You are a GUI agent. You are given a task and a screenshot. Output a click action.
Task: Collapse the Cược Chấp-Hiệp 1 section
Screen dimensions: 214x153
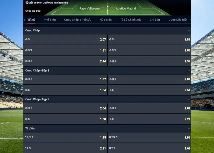click(x=189, y=71)
